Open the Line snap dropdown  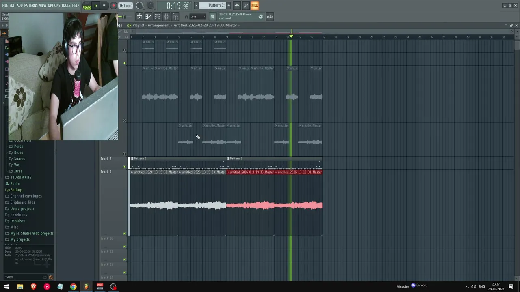pos(197,17)
